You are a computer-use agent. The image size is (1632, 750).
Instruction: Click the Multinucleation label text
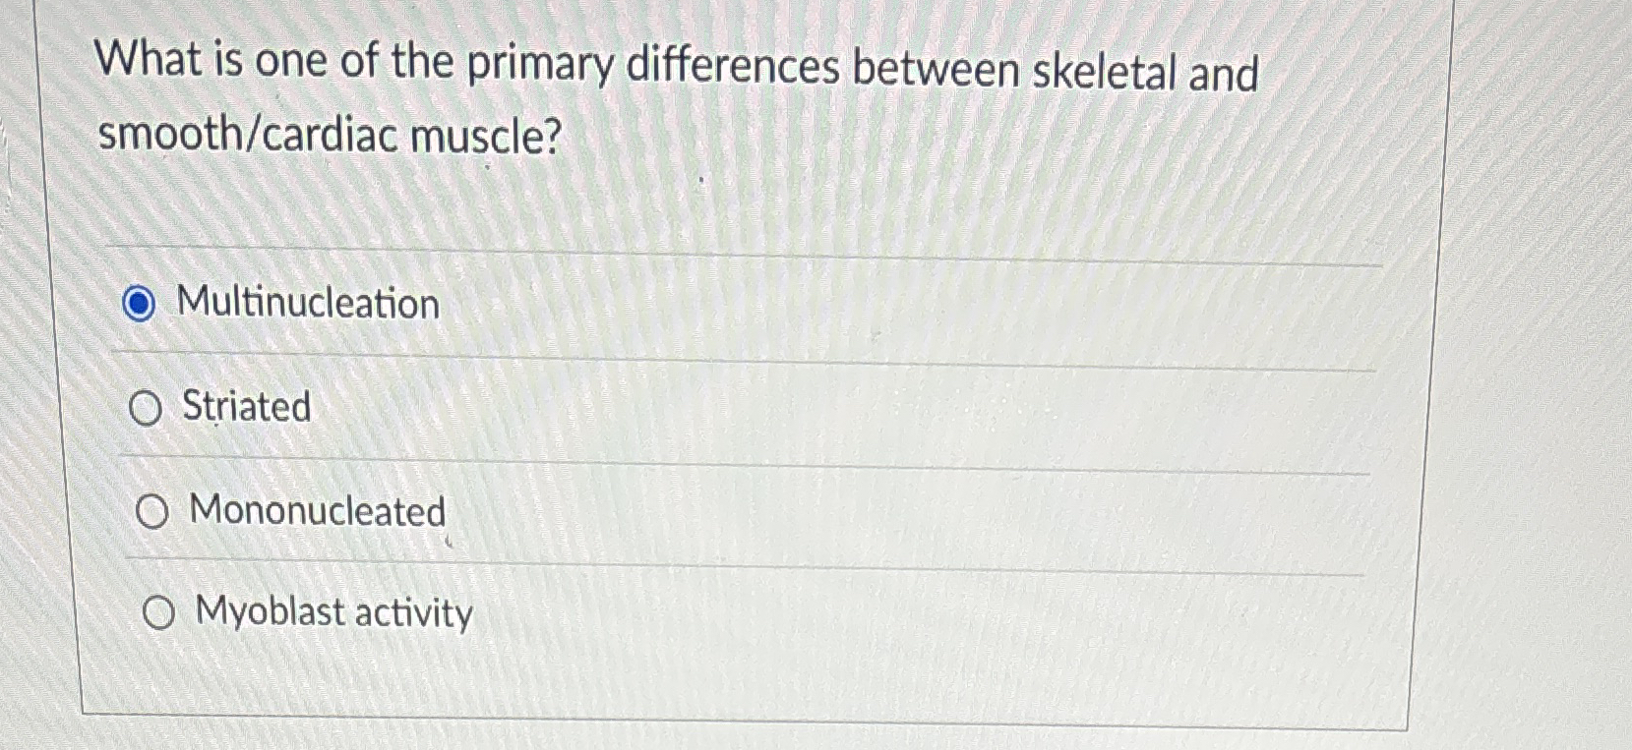(x=307, y=304)
